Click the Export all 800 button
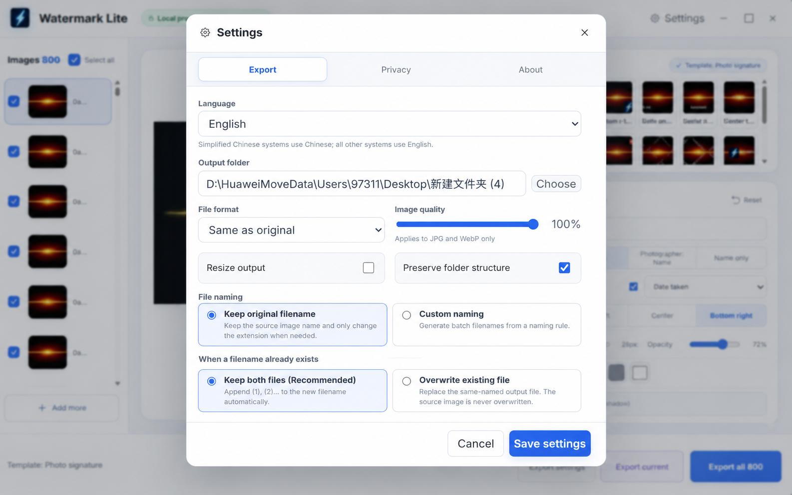 point(736,467)
